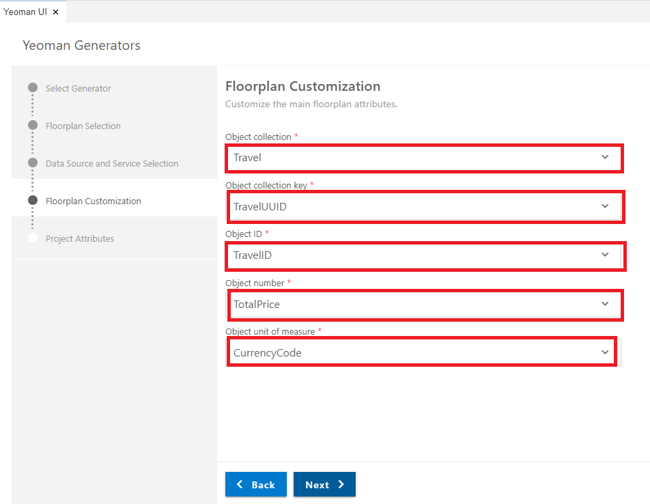Click the 'Object collection key' field label
Viewport: 650px width, 504px height.
[266, 185]
